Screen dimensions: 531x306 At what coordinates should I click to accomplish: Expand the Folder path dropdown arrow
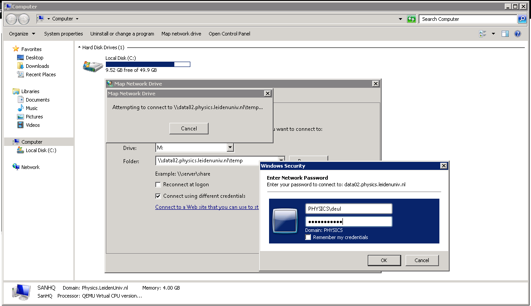pyautogui.click(x=281, y=161)
